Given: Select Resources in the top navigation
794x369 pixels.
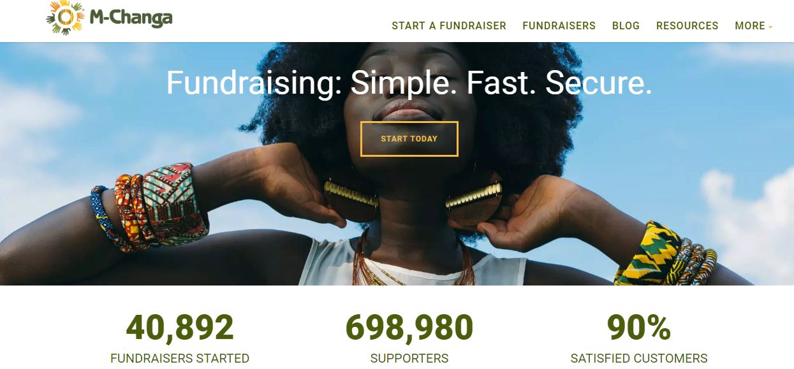Looking at the screenshot, I should [x=687, y=26].
